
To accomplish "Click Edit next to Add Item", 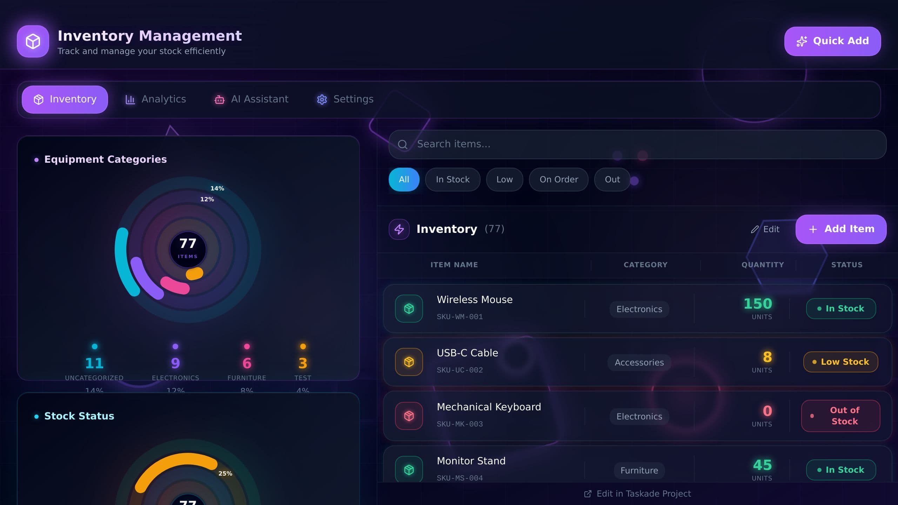I will 765,229.
